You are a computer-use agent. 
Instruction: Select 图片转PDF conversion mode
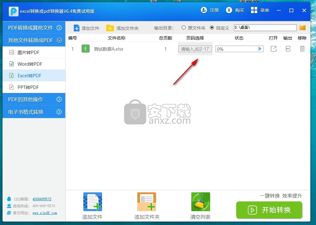click(x=34, y=52)
